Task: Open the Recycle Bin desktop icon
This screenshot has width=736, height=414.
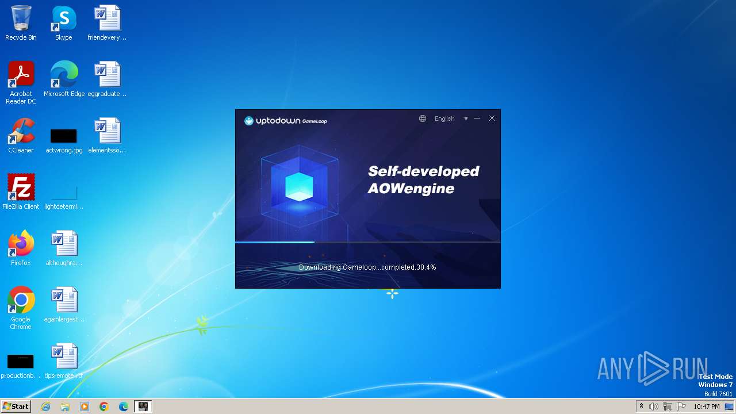Action: 21,23
